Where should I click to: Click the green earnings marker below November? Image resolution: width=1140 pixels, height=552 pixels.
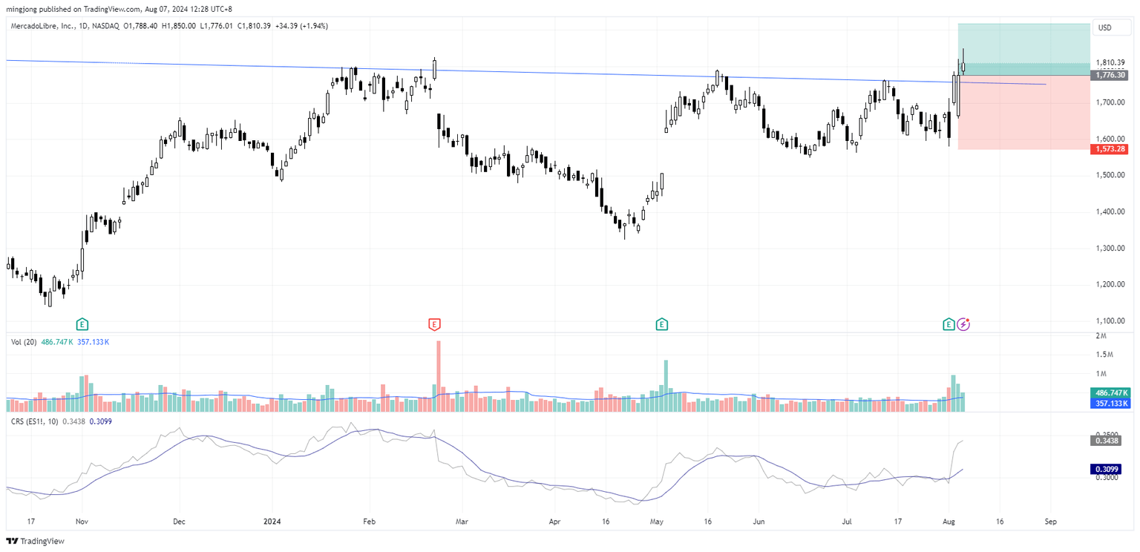pos(82,324)
